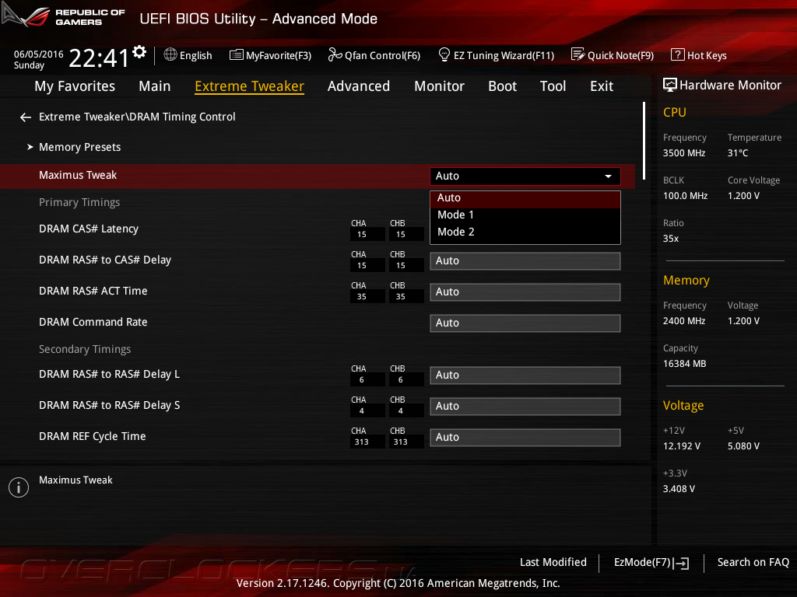View the Hot Keys reference
Screen dimensions: 797x597
(x=698, y=55)
